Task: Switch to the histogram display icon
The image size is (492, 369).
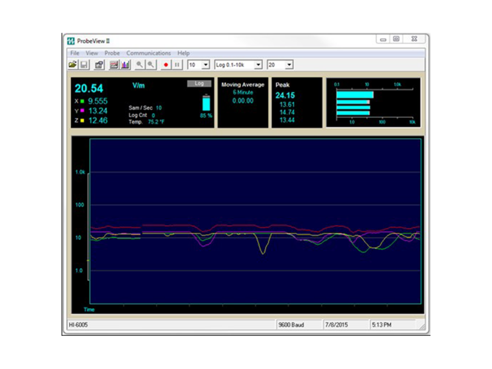Action: 125,64
